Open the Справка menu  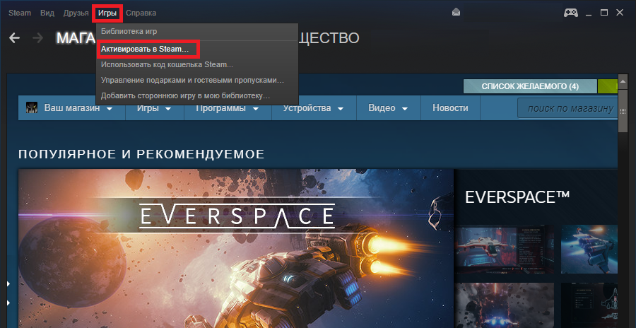[x=141, y=13]
